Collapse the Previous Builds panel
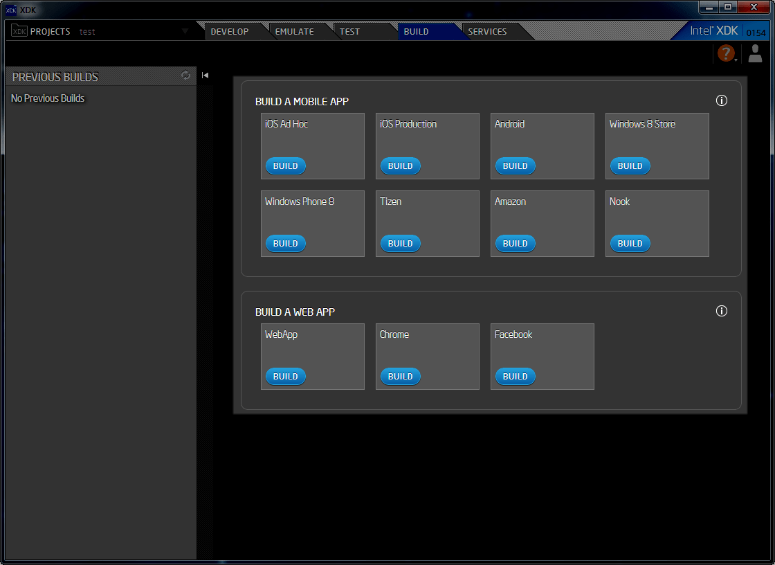The height and width of the screenshot is (565, 775). [205, 75]
